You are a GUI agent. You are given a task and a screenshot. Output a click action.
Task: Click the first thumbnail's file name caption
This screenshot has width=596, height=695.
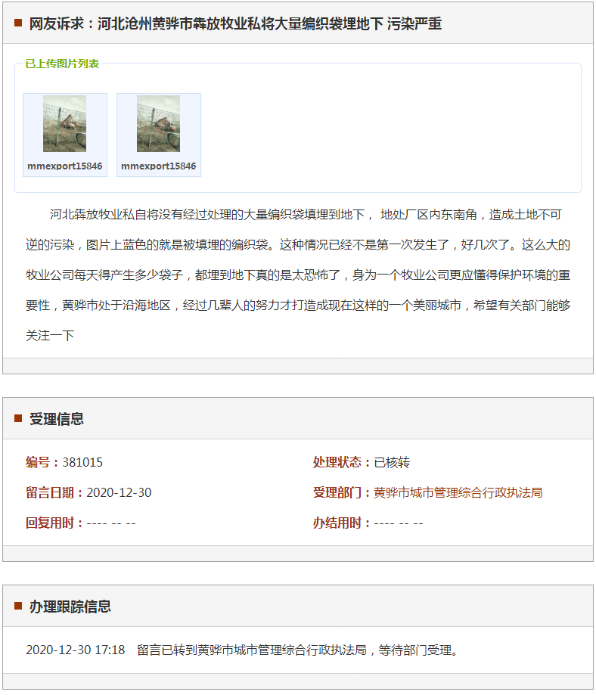point(65,166)
